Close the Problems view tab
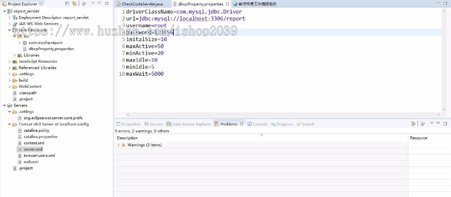 pos(242,124)
